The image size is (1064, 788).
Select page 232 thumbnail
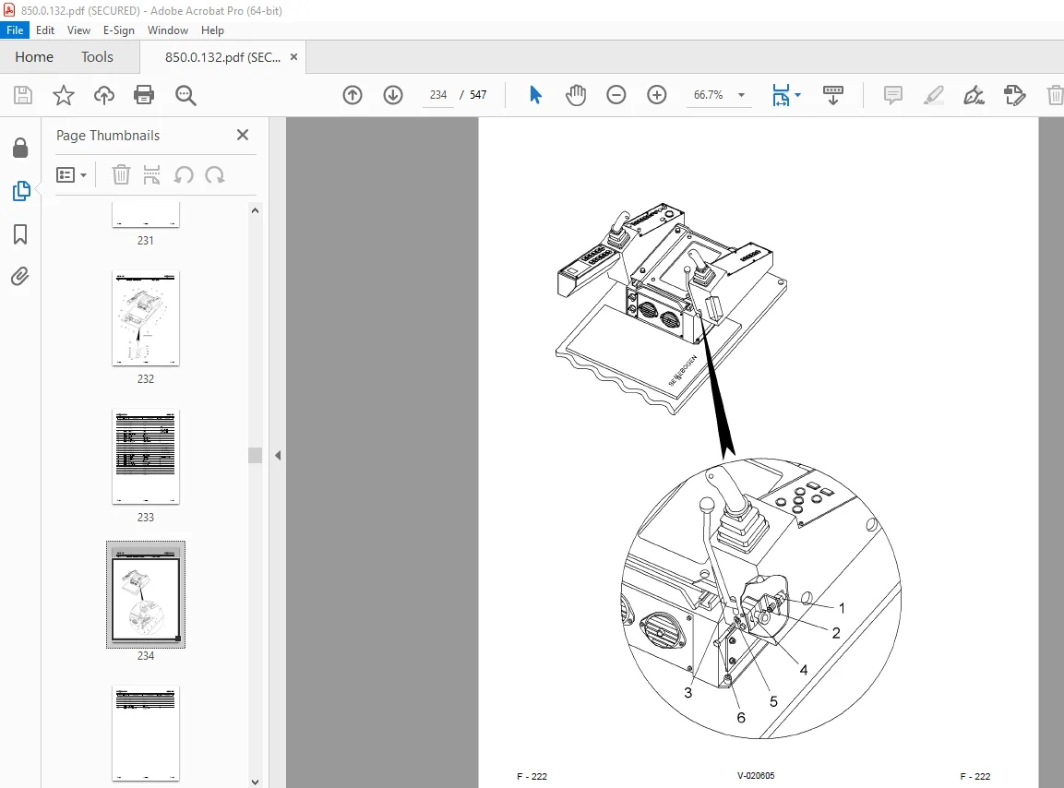(146, 318)
